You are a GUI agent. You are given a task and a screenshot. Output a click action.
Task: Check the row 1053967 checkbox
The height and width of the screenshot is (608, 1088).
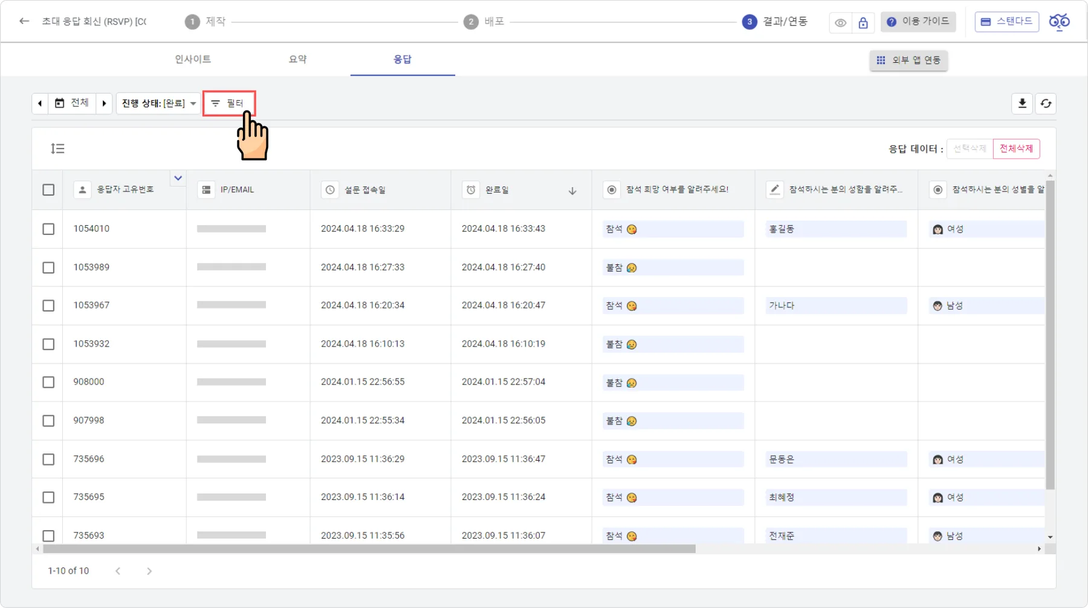pyautogui.click(x=48, y=306)
